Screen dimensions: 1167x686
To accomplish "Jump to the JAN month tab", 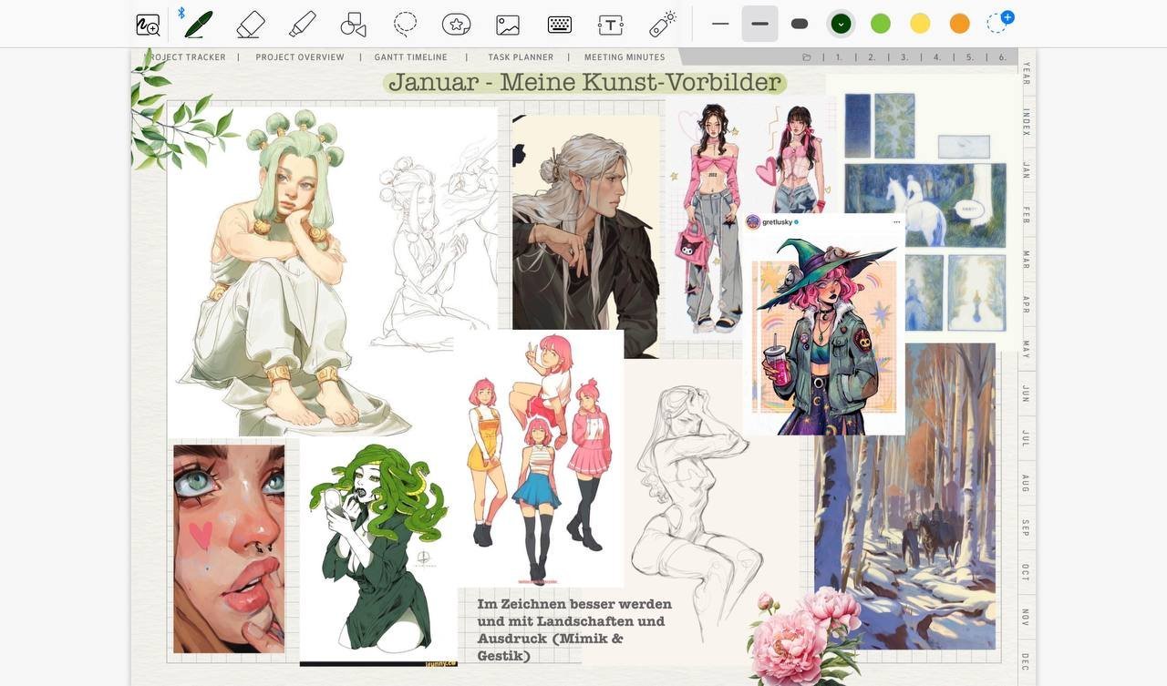I will click(1027, 170).
